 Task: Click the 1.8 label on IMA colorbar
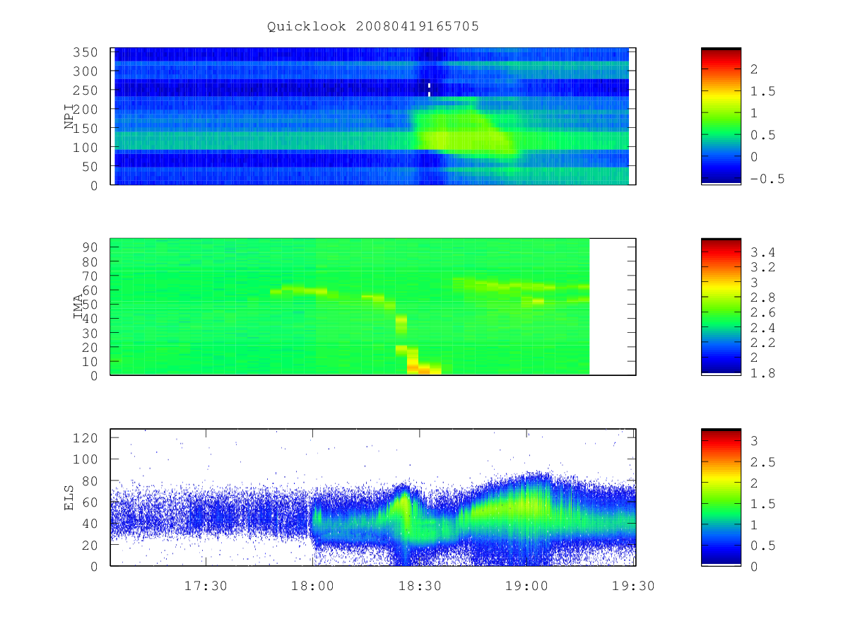tap(762, 372)
